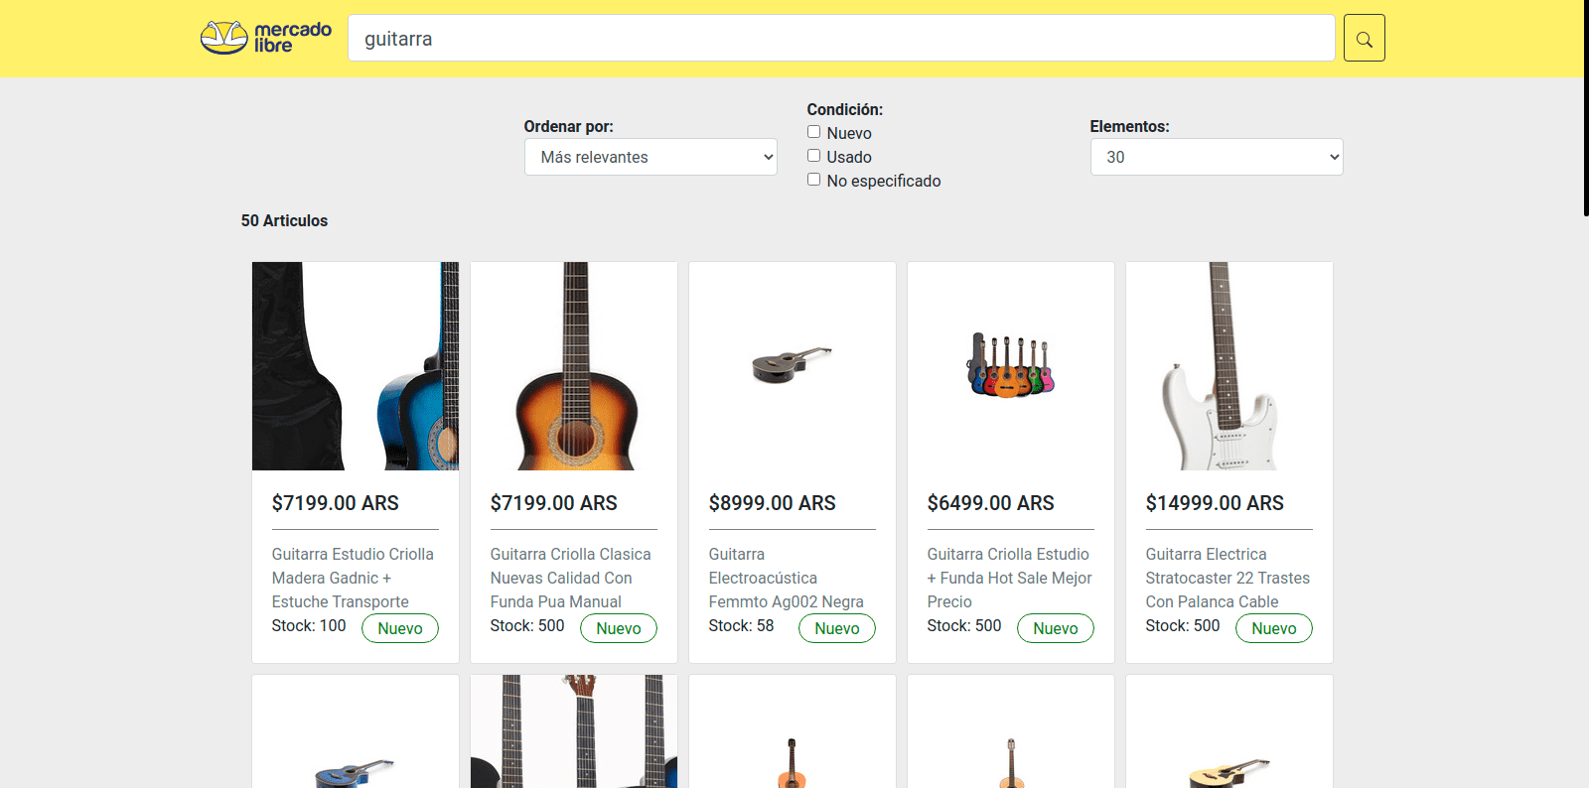The width and height of the screenshot is (1589, 788).
Task: Click the magnifying glass search button
Action: coord(1364,39)
